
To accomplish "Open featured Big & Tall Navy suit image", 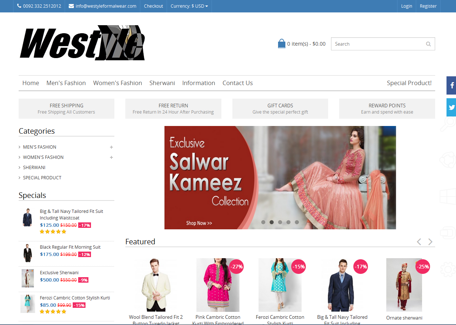I will point(342,285).
